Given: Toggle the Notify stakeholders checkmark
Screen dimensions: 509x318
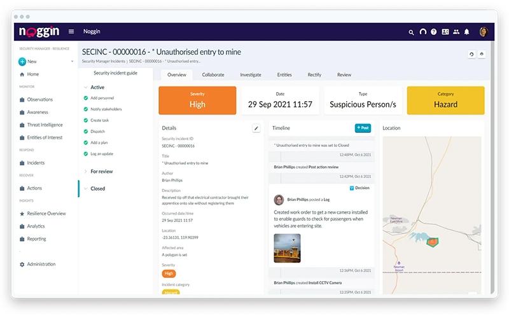Looking at the screenshot, I should point(86,109).
